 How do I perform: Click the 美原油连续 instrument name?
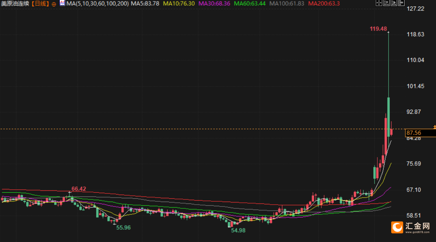(x=15, y=4)
